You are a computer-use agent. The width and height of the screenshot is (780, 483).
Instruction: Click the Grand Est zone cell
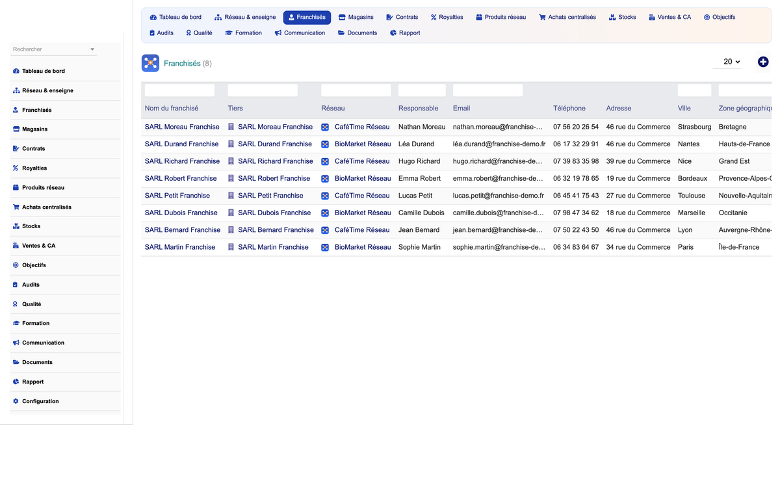[734, 161]
